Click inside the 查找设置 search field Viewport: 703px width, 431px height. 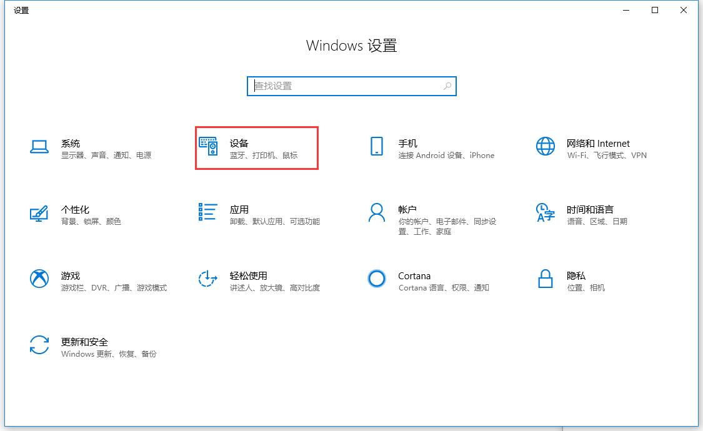pyautogui.click(x=351, y=86)
